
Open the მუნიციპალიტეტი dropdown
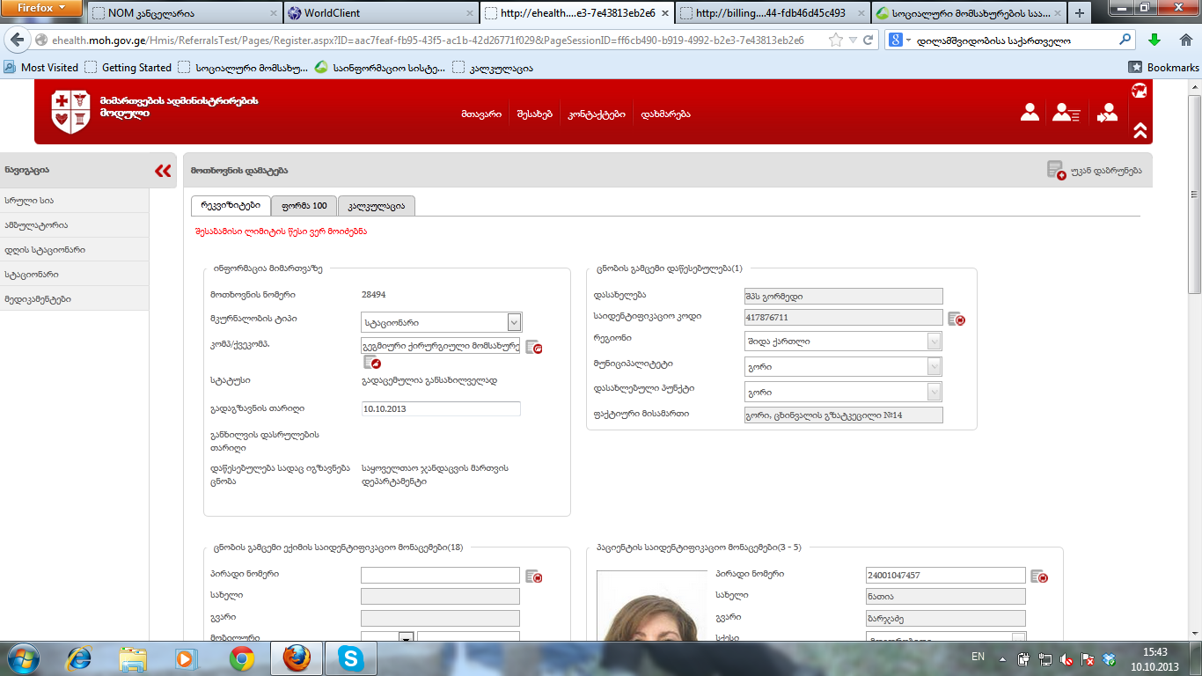pyautogui.click(x=934, y=366)
